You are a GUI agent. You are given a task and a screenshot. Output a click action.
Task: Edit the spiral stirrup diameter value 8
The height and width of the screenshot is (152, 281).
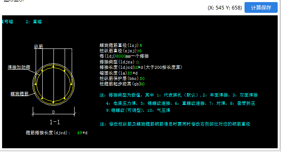point(141,46)
